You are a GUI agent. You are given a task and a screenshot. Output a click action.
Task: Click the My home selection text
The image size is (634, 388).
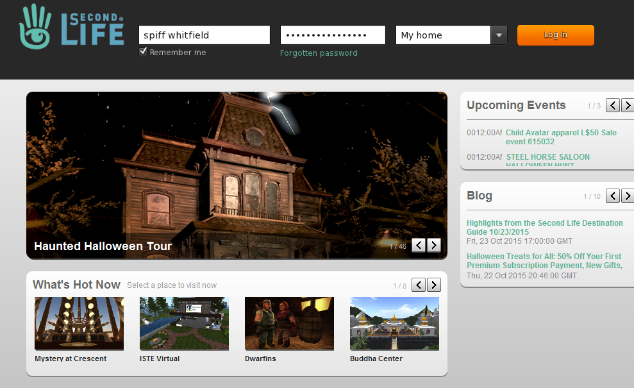(x=421, y=35)
